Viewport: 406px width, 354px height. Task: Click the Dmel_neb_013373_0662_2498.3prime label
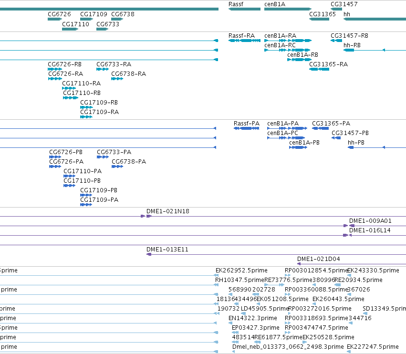pos(288,347)
